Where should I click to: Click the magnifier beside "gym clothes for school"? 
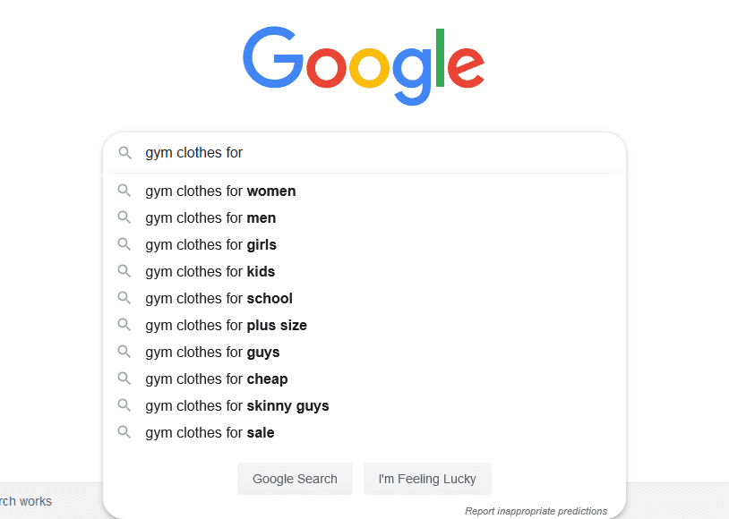(124, 298)
